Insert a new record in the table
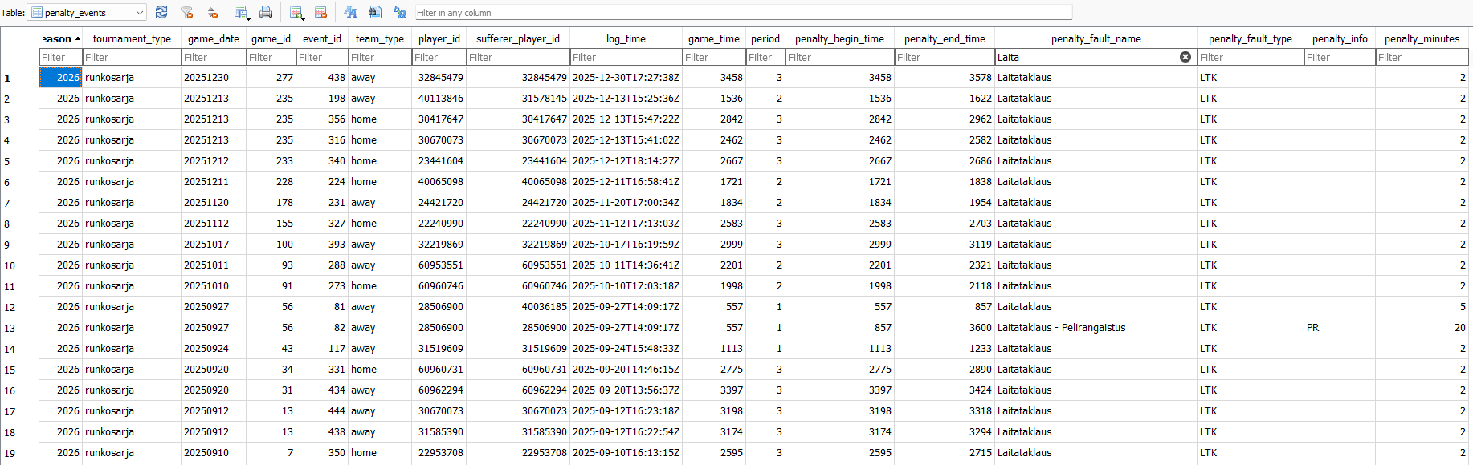The width and height of the screenshot is (1473, 465). coord(296,13)
